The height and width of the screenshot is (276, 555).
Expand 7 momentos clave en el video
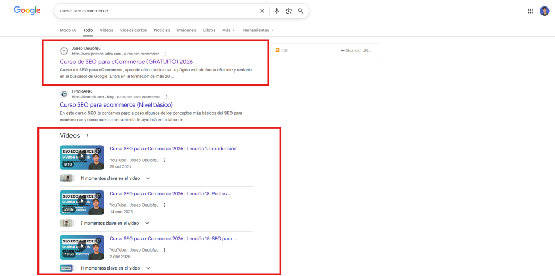[147, 223]
